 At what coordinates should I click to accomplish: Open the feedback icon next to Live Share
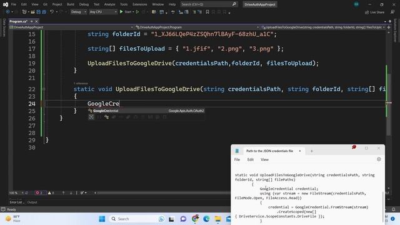point(392,12)
